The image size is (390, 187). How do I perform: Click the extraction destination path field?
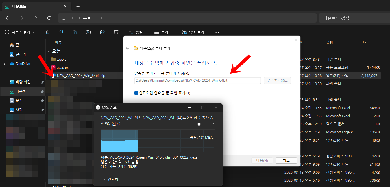197,80
